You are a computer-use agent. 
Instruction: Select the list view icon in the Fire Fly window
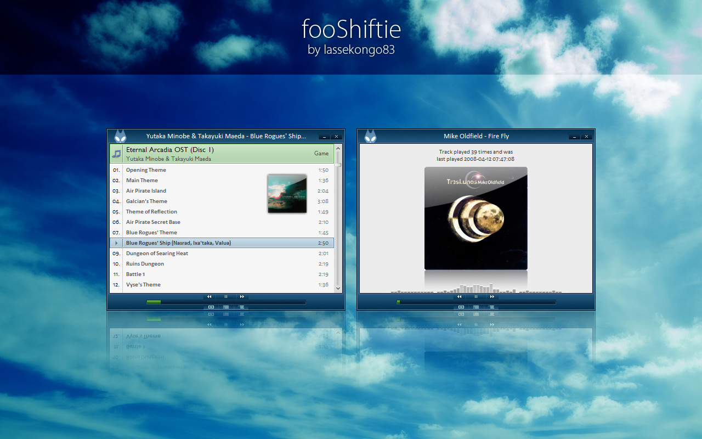476,307
